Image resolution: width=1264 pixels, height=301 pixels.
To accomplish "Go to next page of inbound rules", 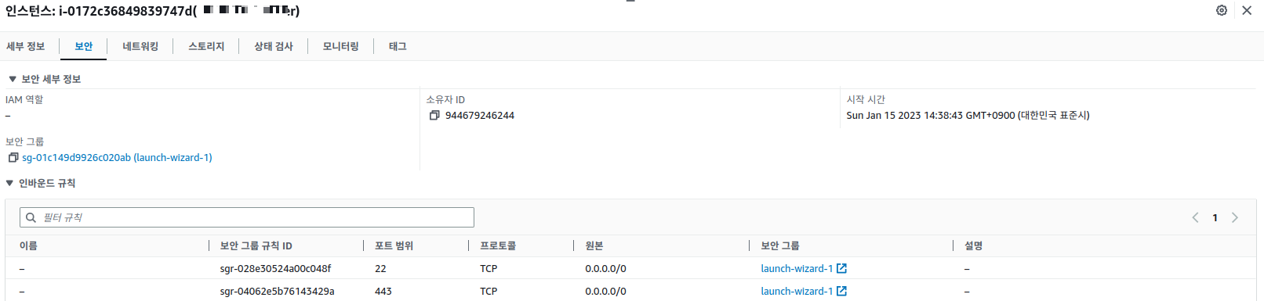I will click(x=1235, y=217).
